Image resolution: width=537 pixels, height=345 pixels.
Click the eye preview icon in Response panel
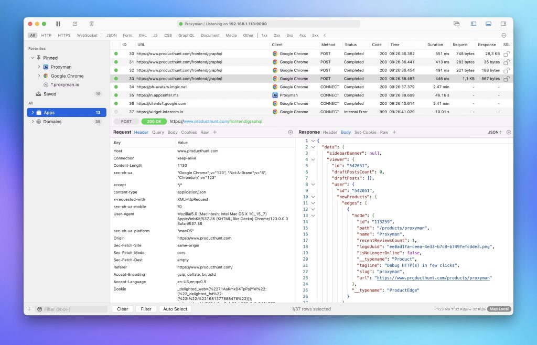click(x=508, y=132)
